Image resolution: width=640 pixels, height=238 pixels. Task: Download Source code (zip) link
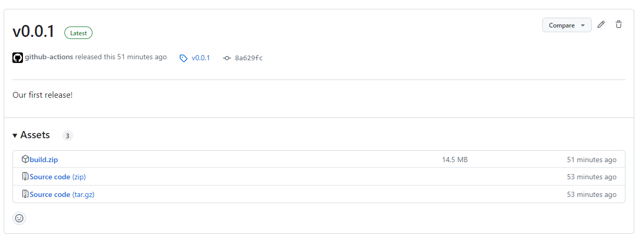(x=58, y=177)
